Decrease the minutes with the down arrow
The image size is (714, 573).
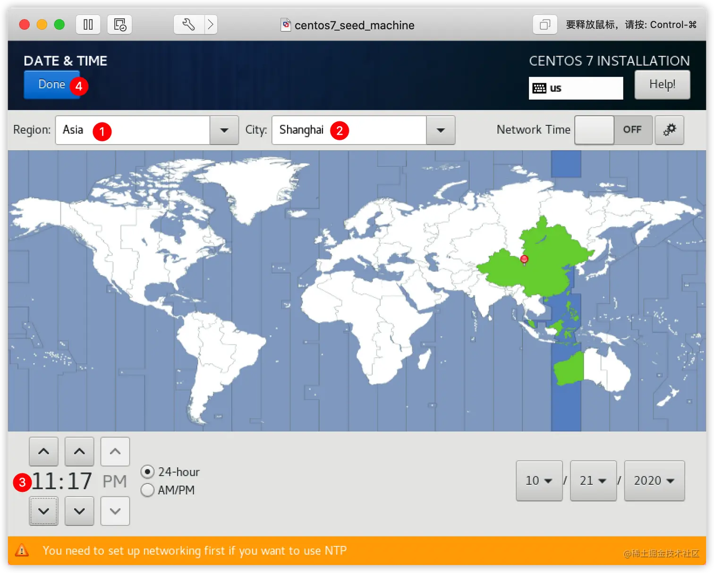coord(79,511)
